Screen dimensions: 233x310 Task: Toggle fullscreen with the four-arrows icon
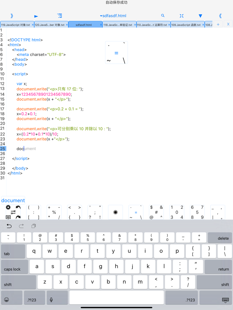tap(182, 16)
